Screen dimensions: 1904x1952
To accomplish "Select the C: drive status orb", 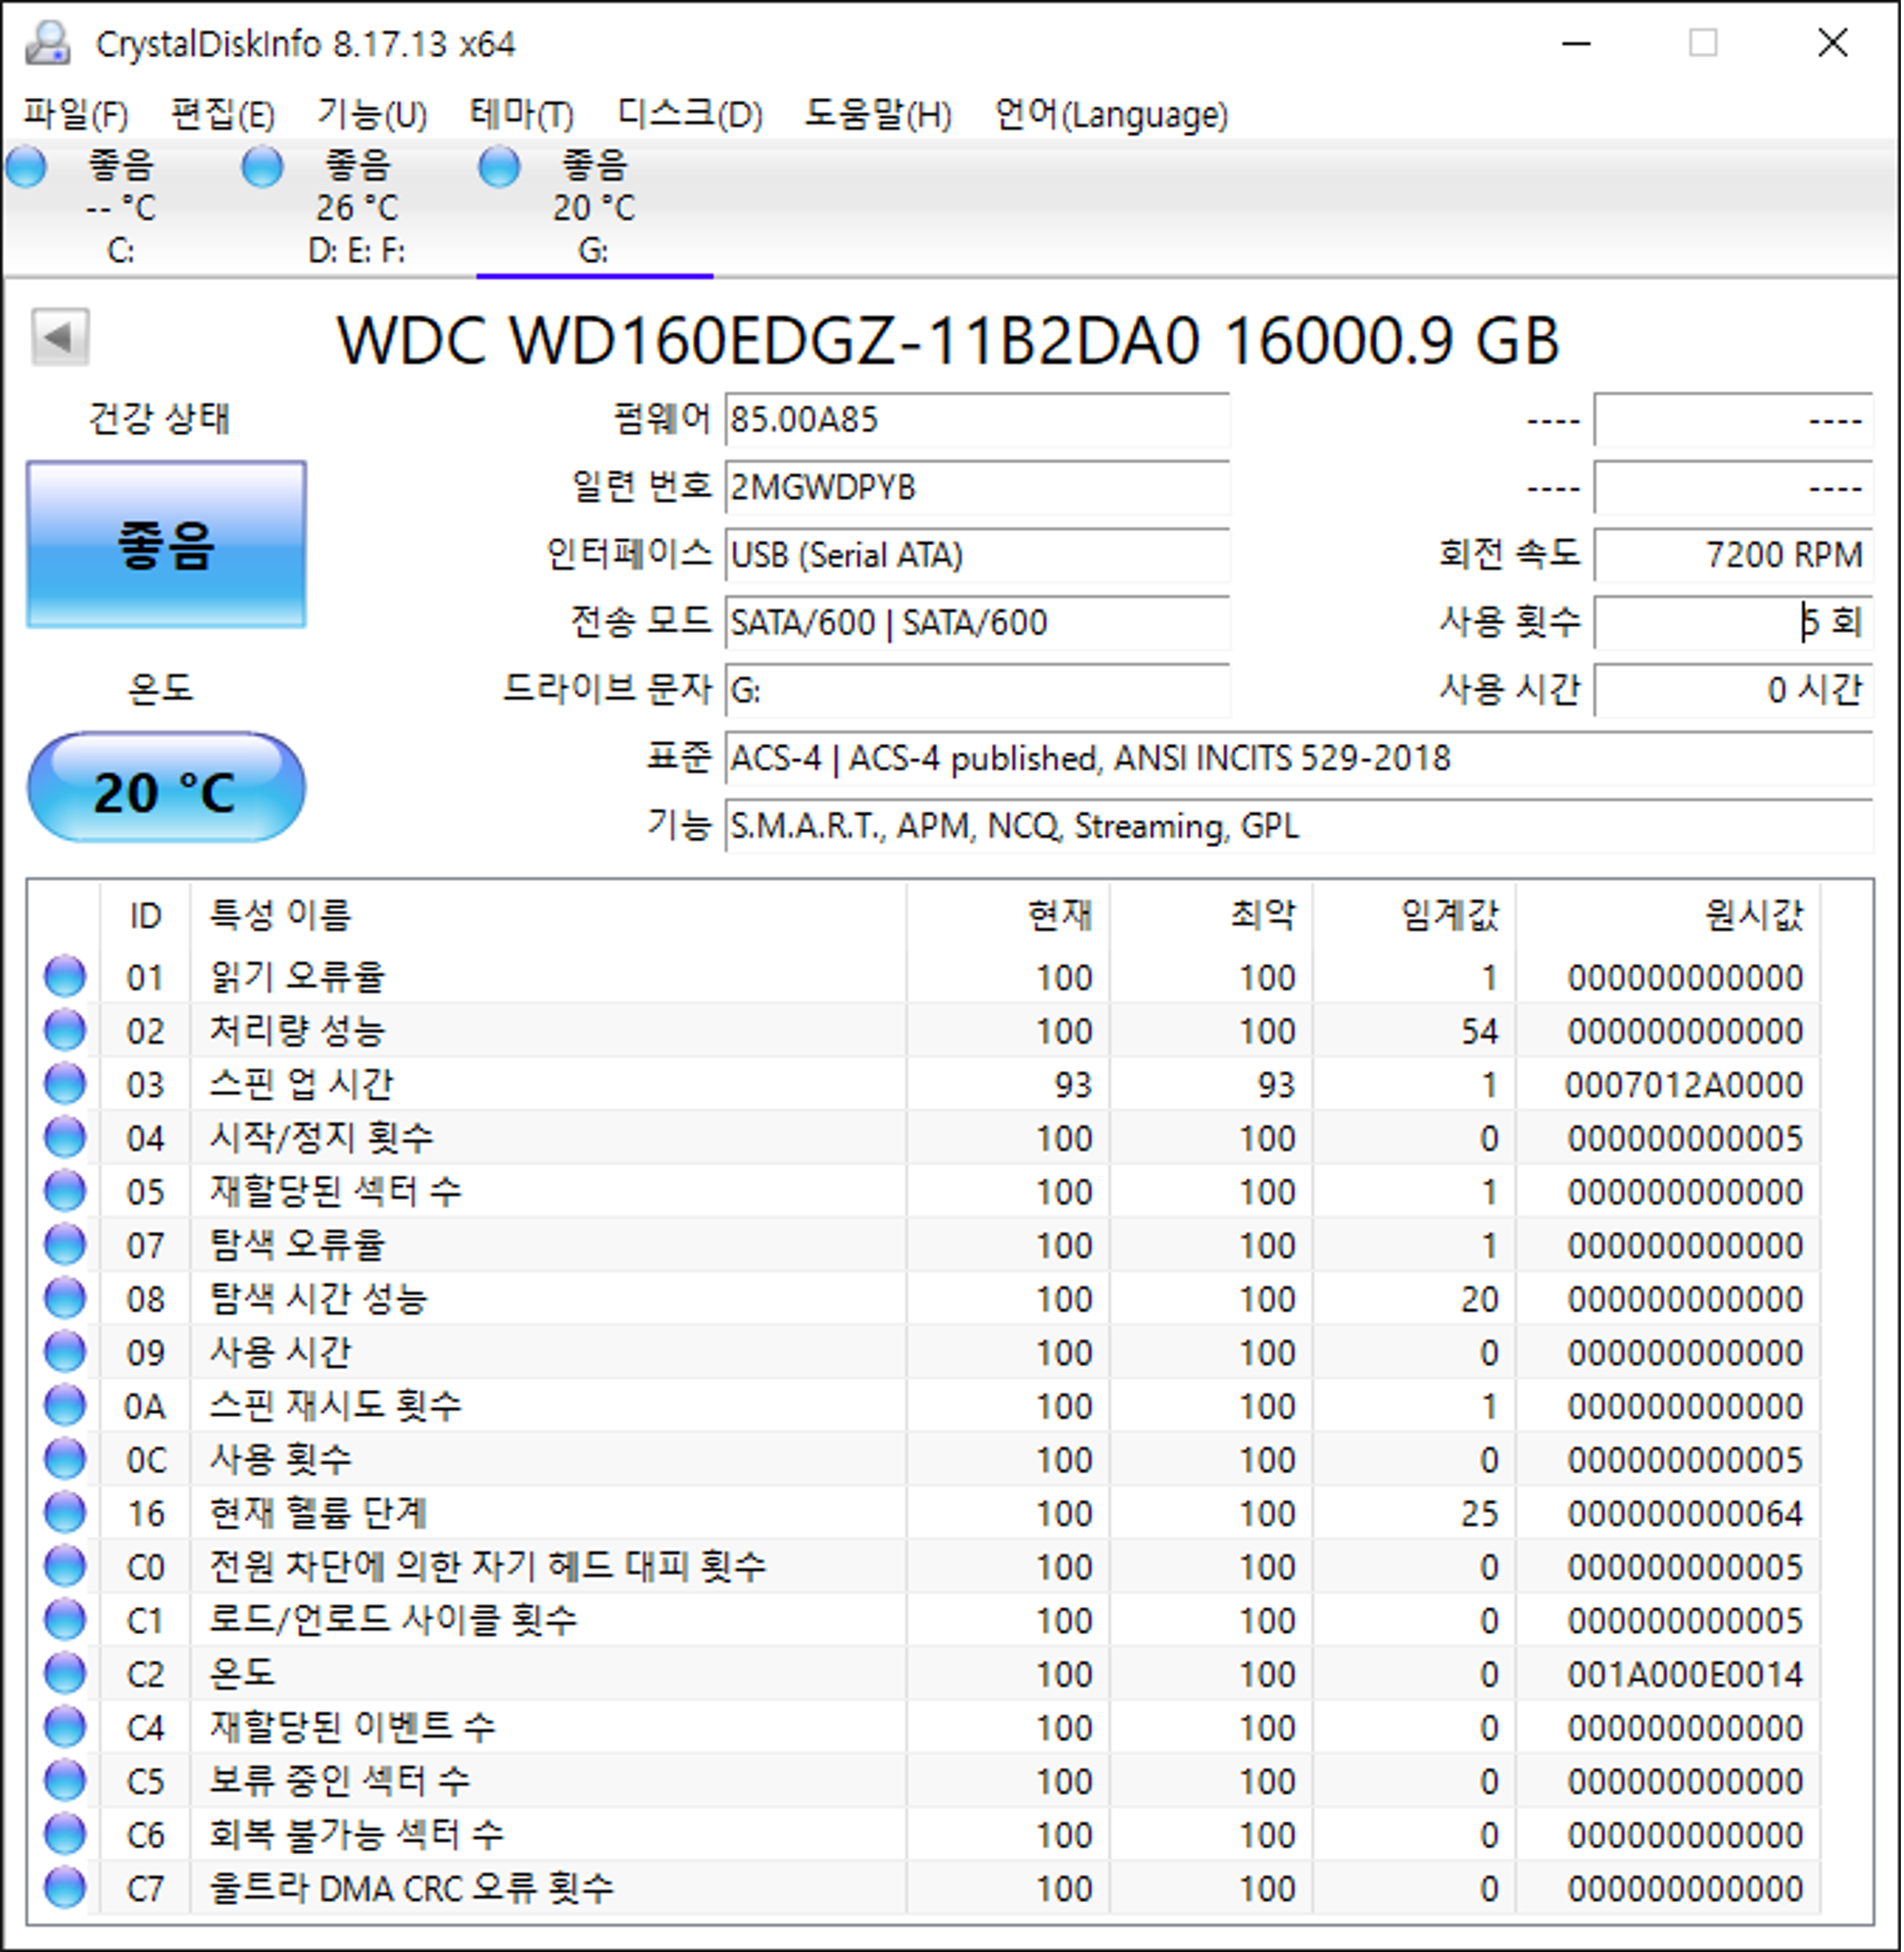I will click(27, 167).
